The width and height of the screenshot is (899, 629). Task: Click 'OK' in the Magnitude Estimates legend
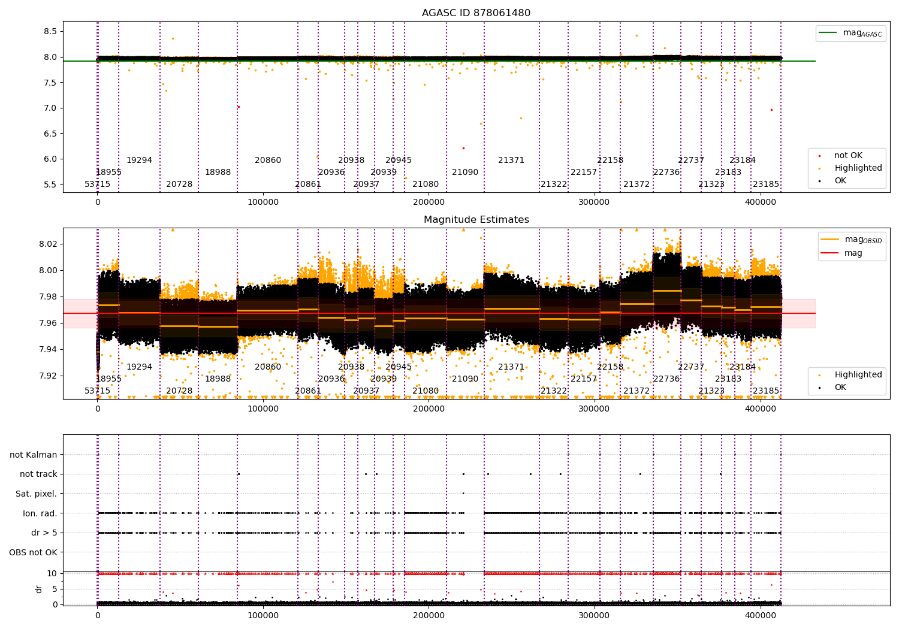[x=840, y=388]
